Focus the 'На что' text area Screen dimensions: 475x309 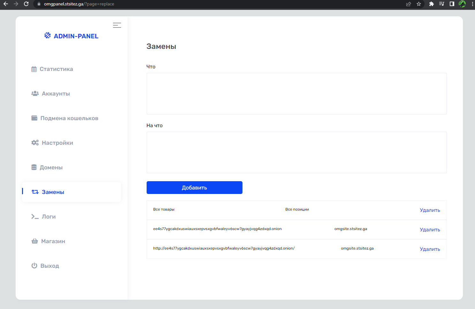(296, 152)
